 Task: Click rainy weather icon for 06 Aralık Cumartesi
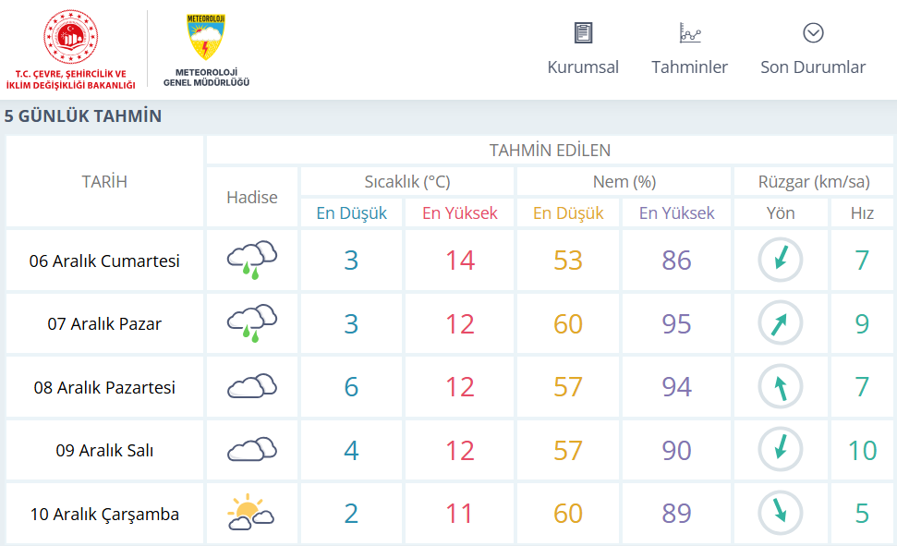pyautogui.click(x=252, y=261)
